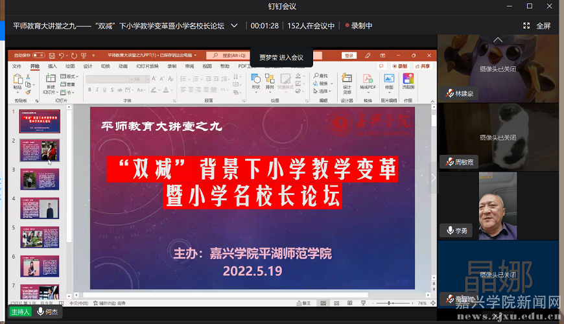Click the Share (共享) button
The image size is (564, 324).
click(x=423, y=66)
